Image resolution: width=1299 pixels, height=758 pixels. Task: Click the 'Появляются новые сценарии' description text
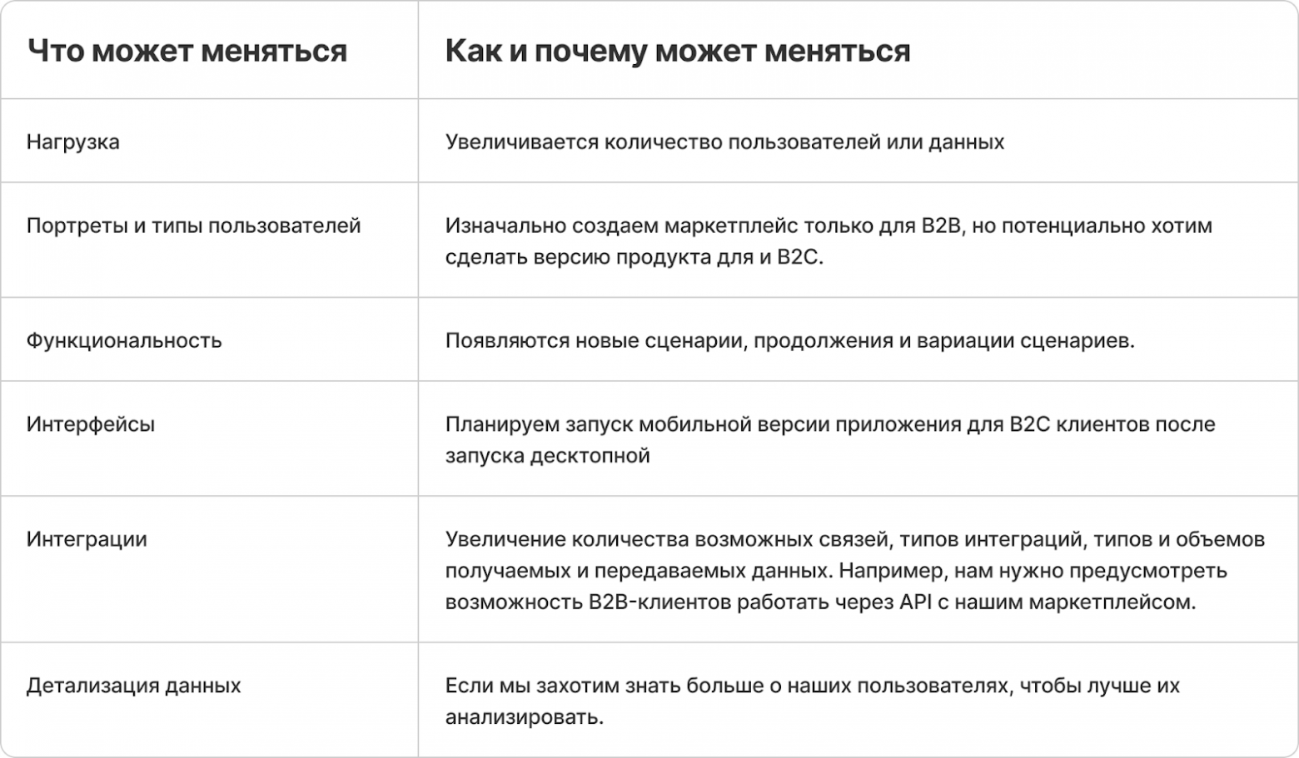coord(789,341)
